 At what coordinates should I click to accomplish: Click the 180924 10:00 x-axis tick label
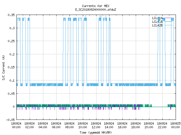point(83,125)
